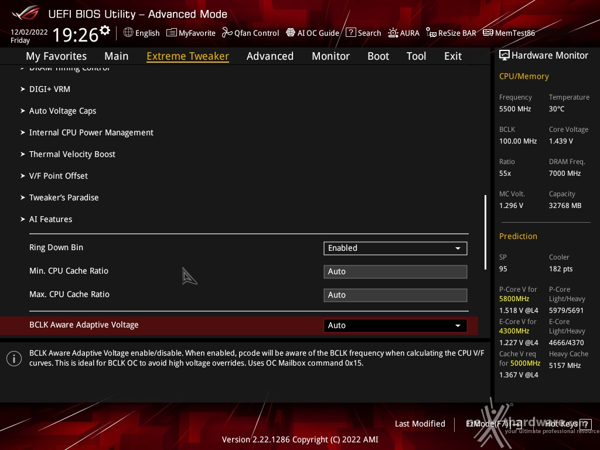The image size is (600, 450).
Task: Change language from English
Action: tap(147, 33)
